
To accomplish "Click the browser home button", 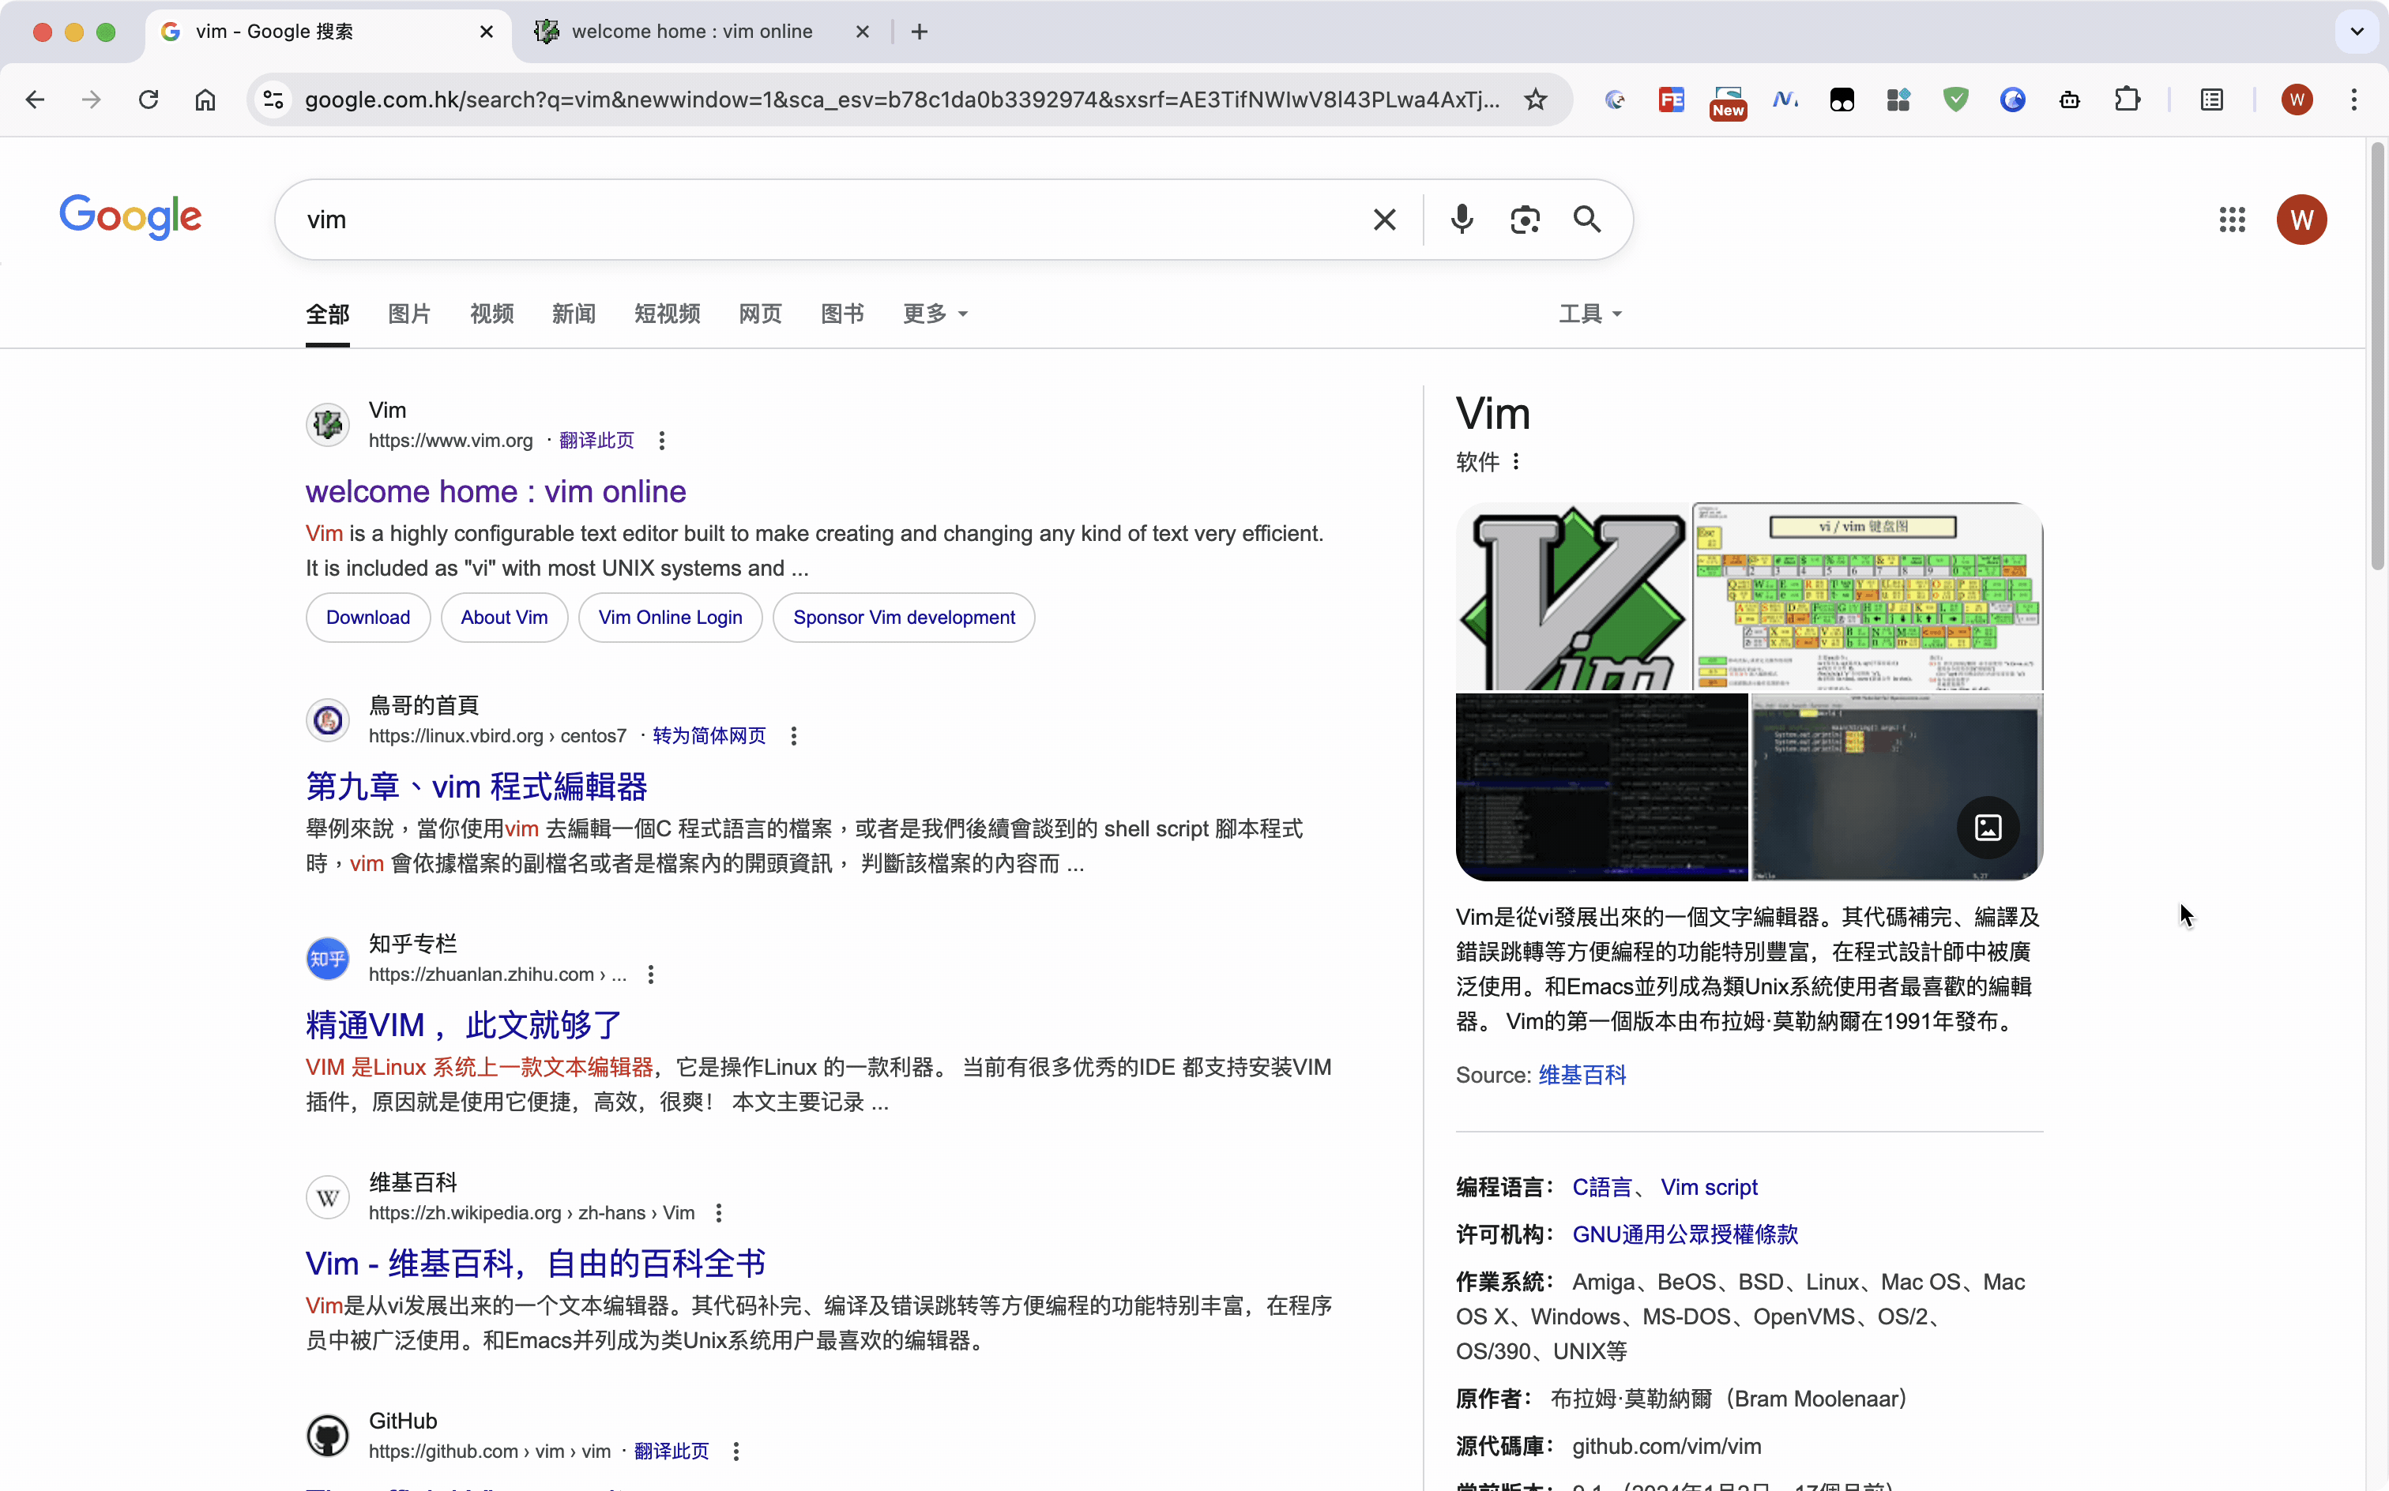I will (x=205, y=100).
